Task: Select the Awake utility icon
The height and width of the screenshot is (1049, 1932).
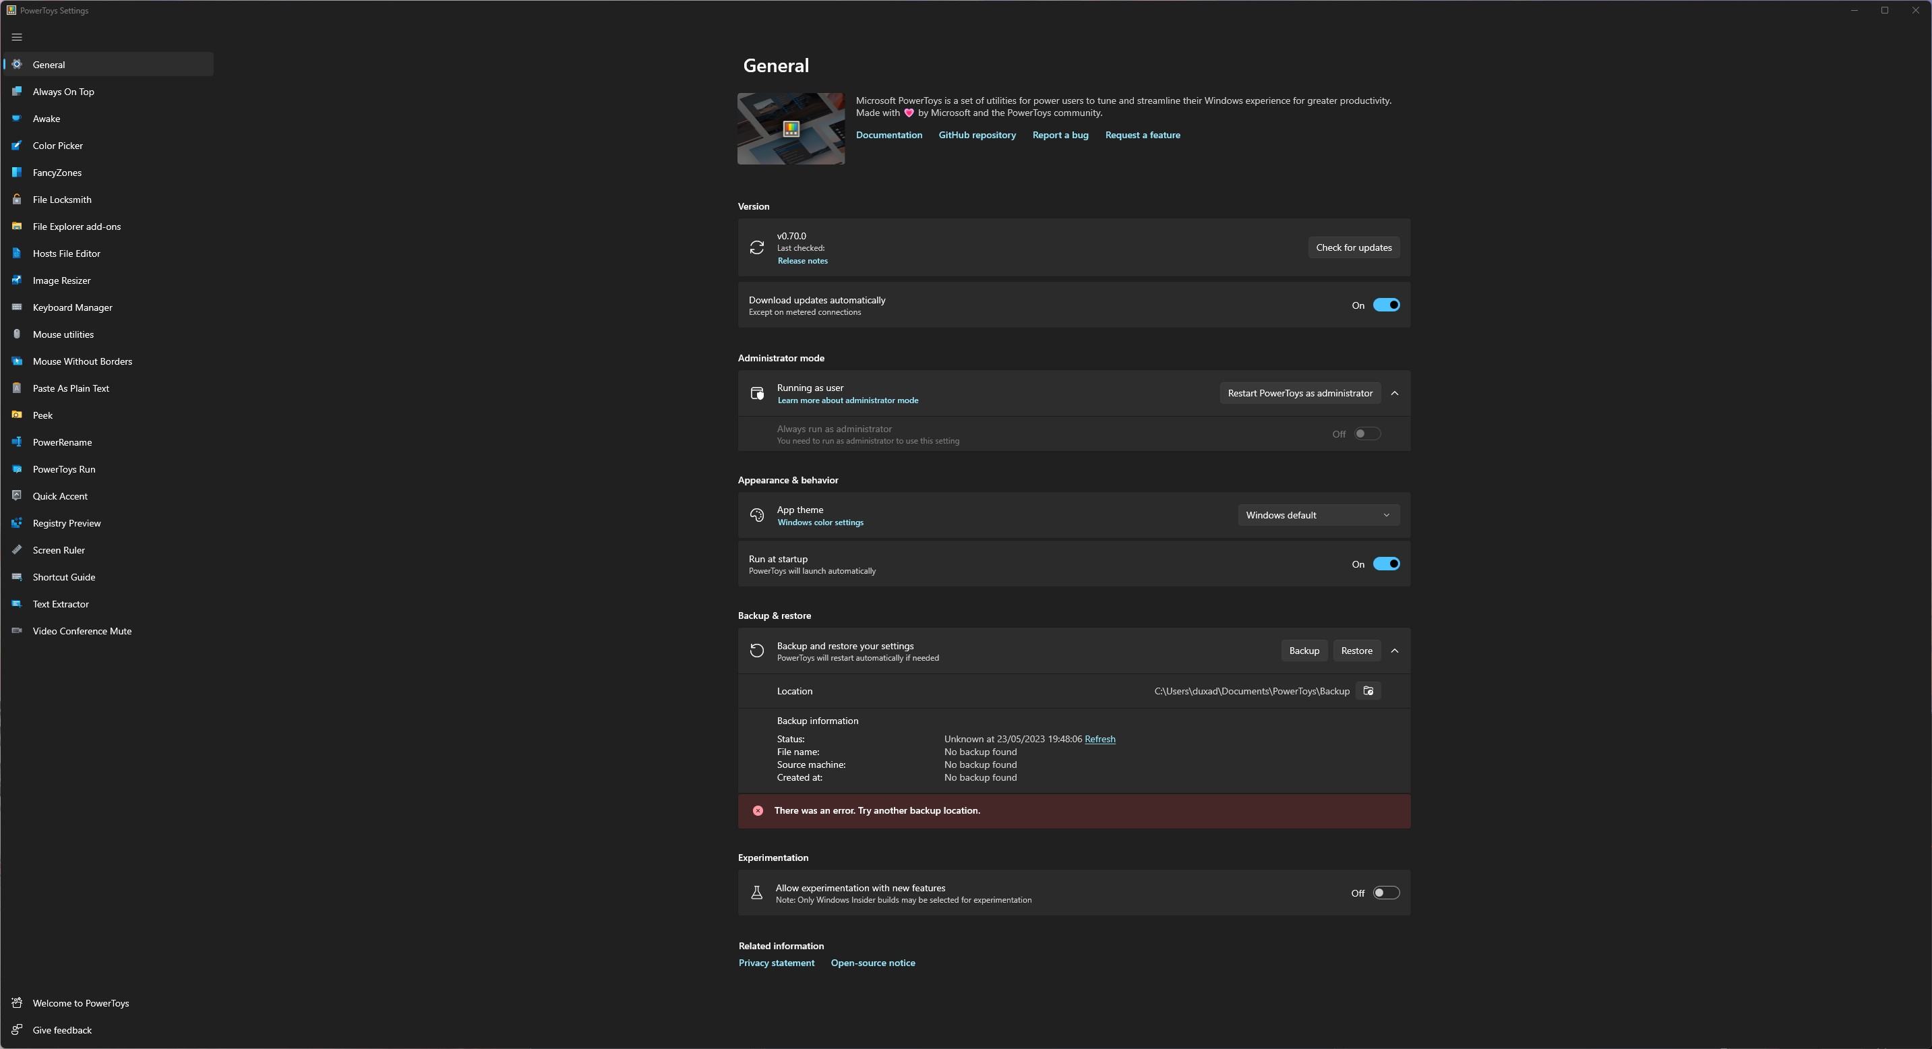Action: tap(16, 119)
